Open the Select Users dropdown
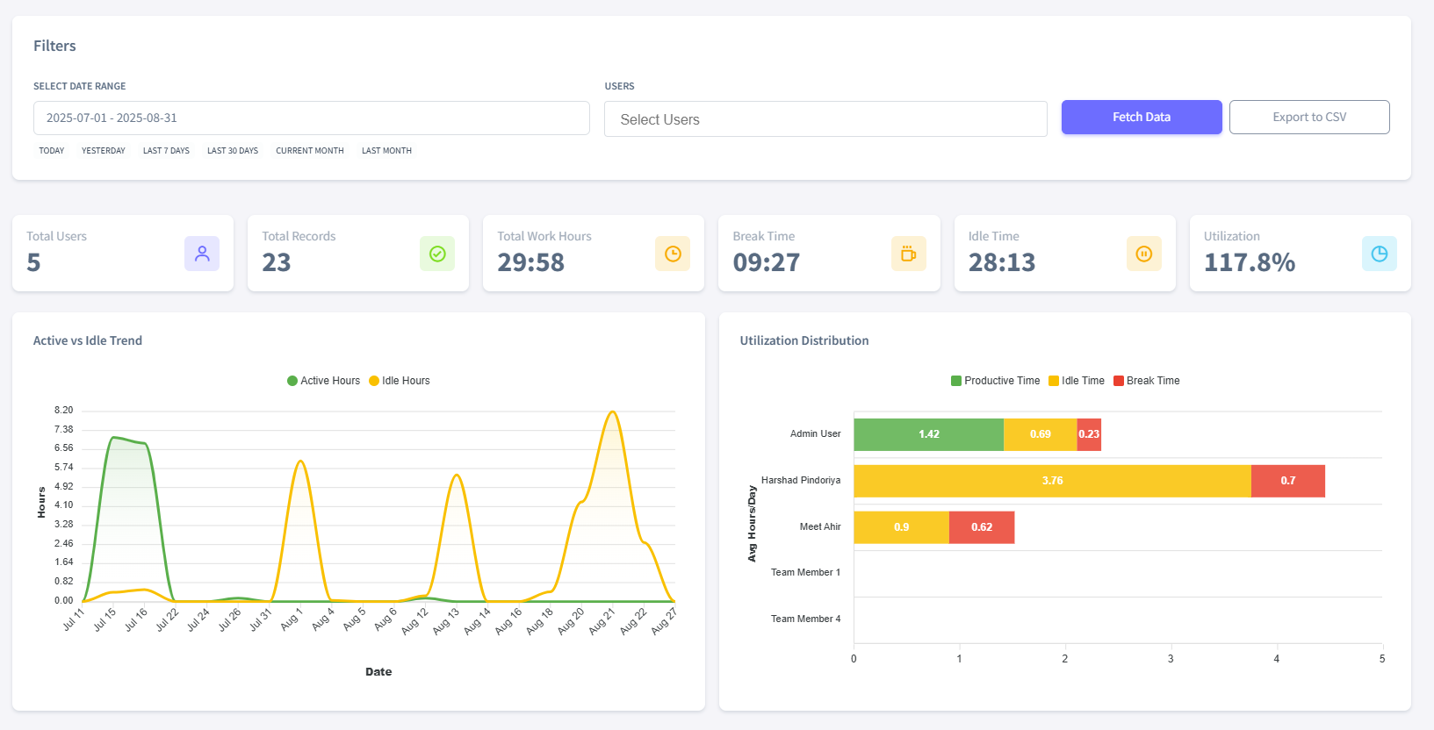 point(825,119)
